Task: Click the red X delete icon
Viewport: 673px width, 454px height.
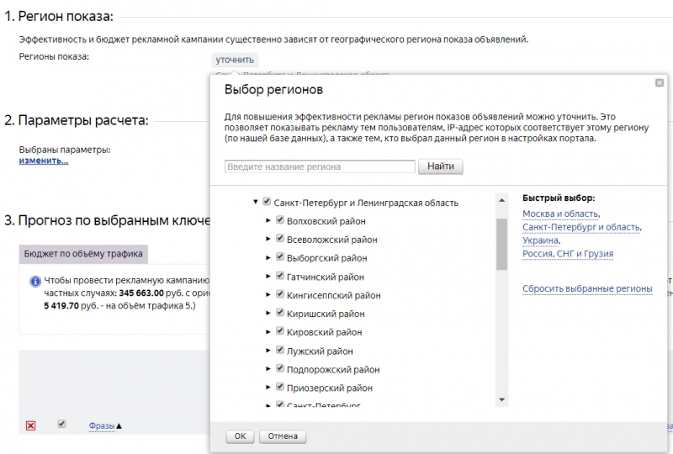Action: pos(30,425)
